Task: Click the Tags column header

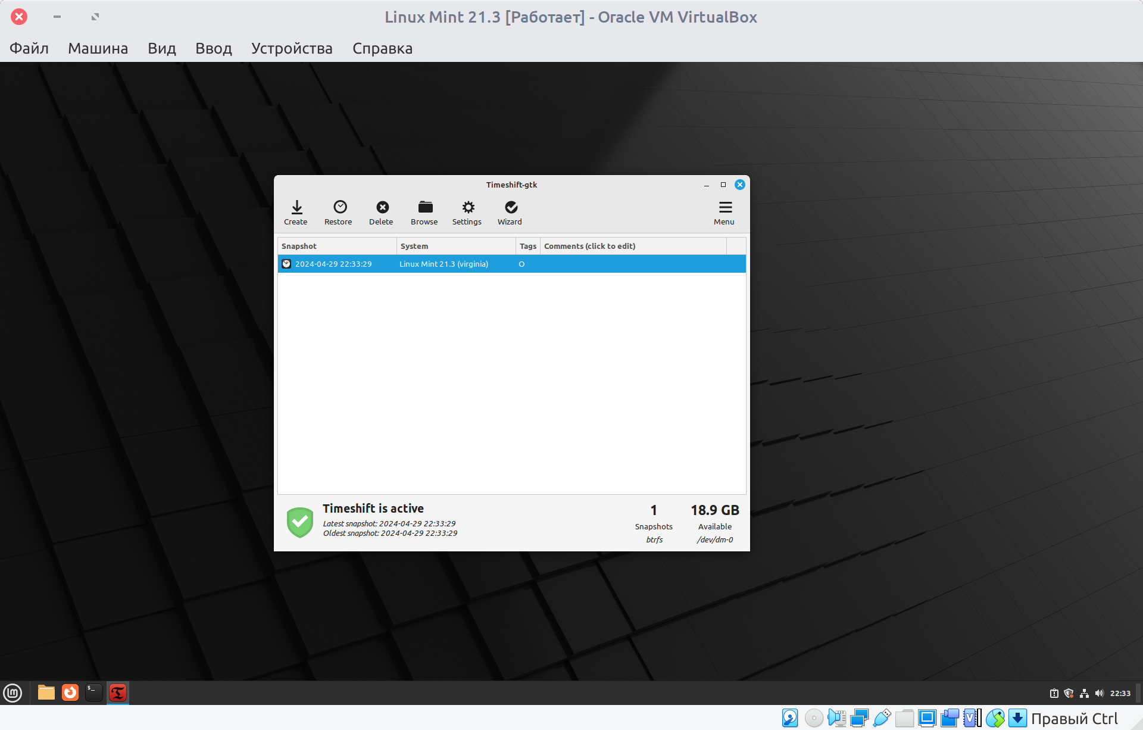Action: 527,246
